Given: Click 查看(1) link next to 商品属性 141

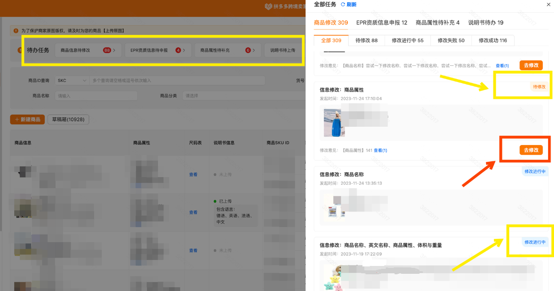Looking at the screenshot, I should pyautogui.click(x=380, y=150).
